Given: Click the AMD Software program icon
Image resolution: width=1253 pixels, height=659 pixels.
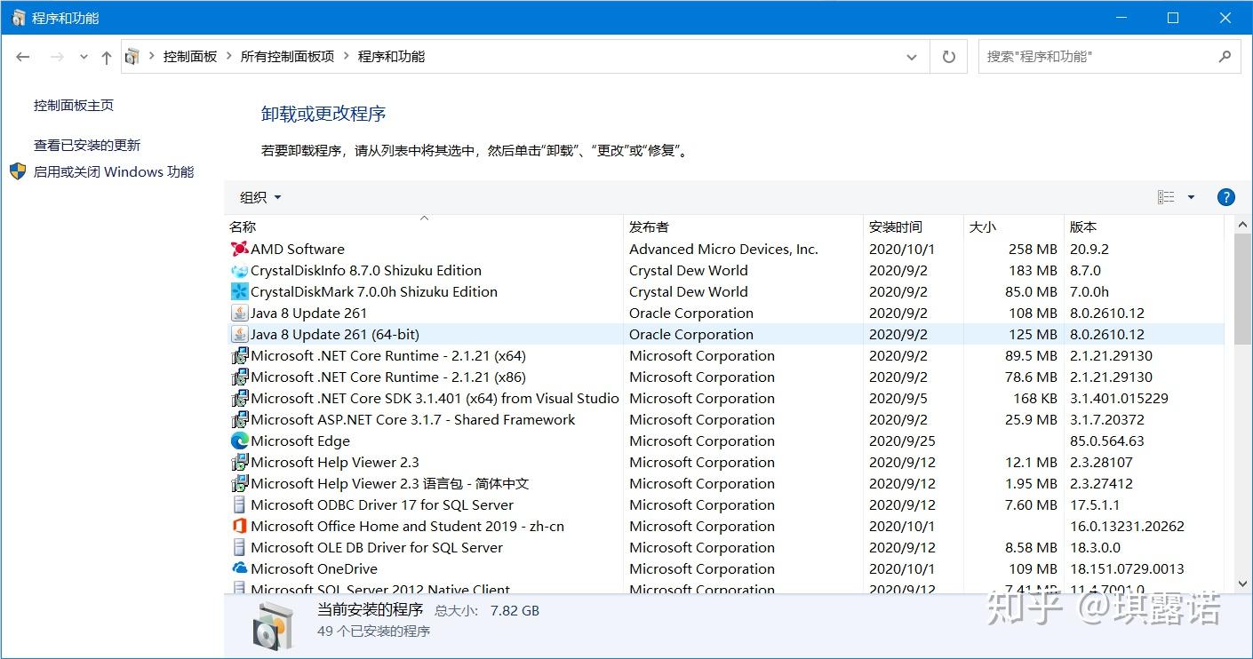Looking at the screenshot, I should [239, 250].
